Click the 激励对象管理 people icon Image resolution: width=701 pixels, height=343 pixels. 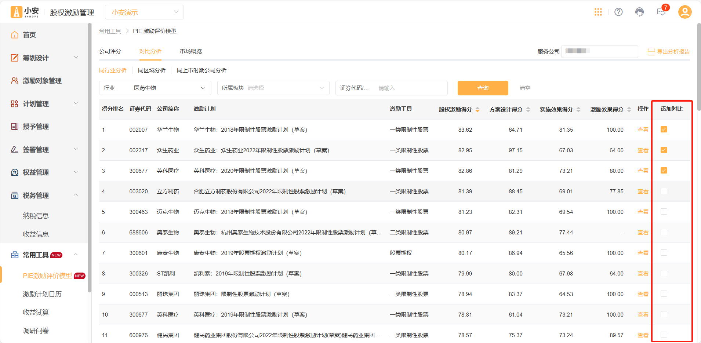coord(15,81)
